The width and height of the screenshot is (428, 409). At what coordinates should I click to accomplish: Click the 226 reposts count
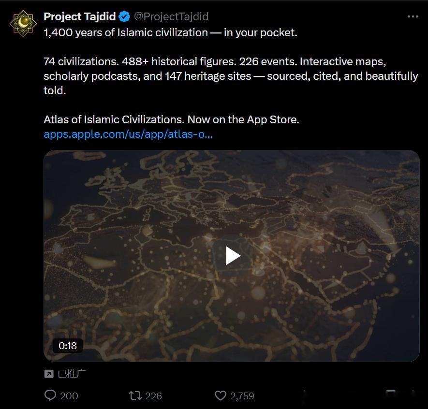153,396
